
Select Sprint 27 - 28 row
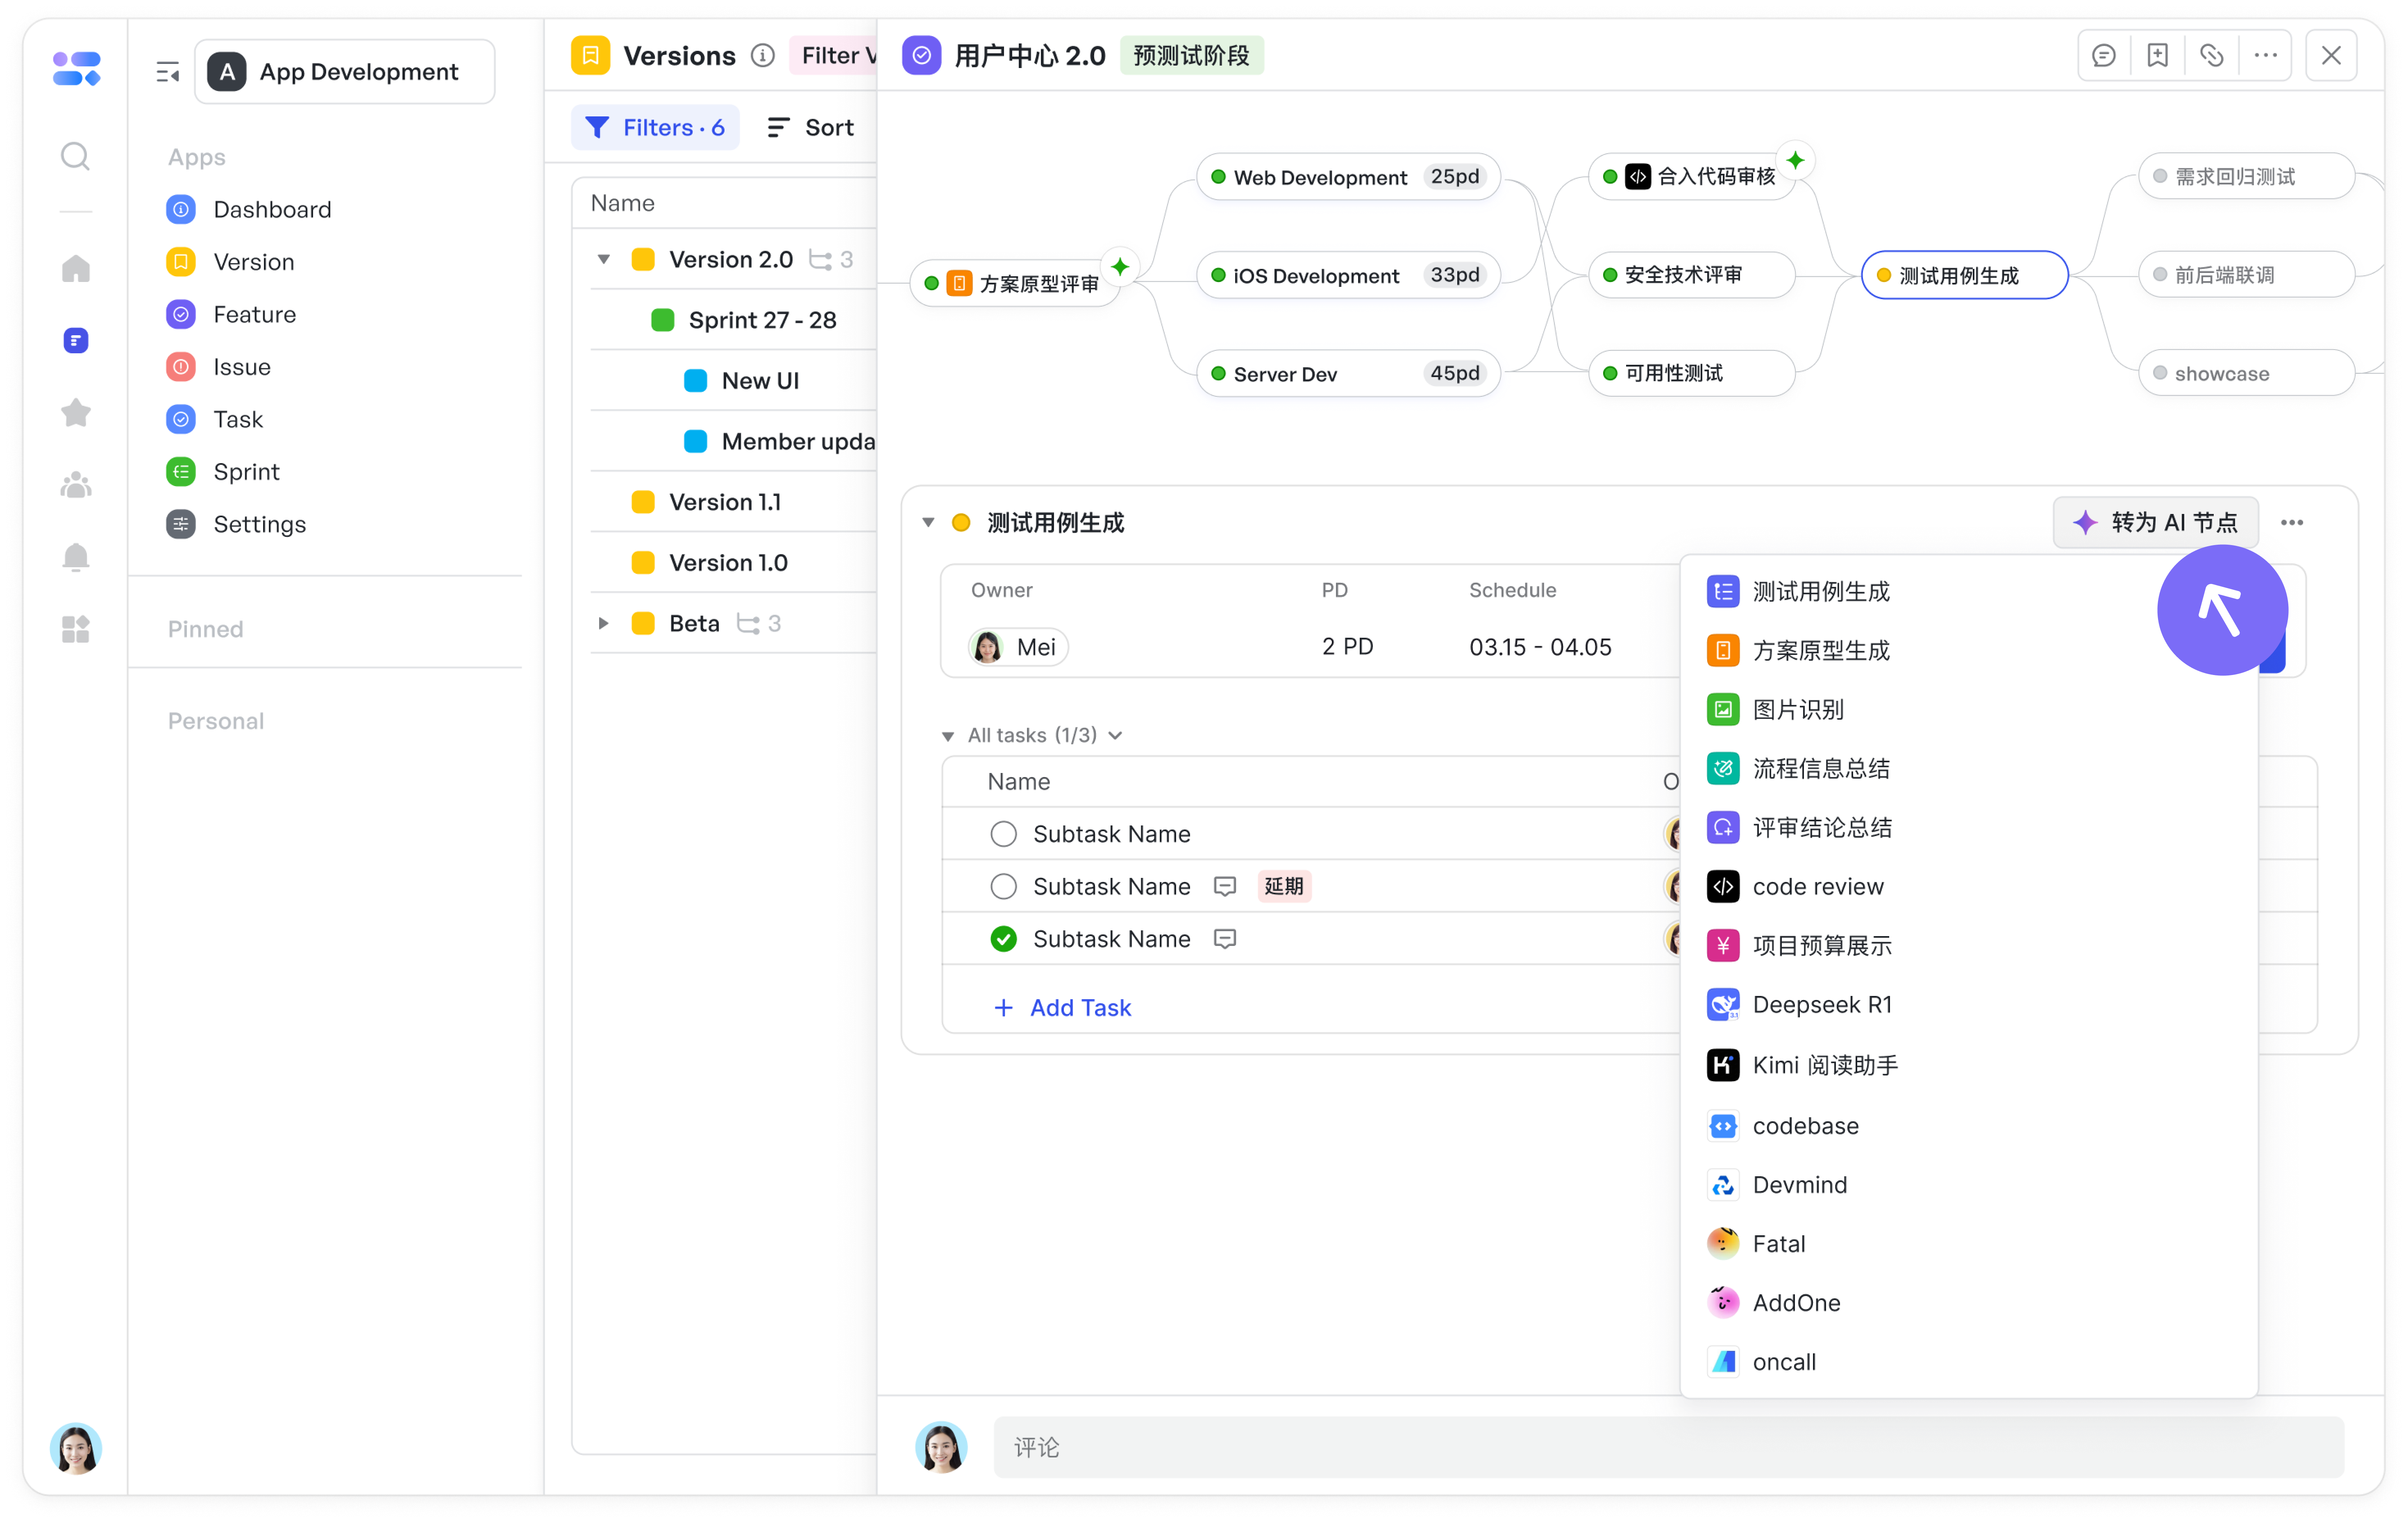point(734,320)
